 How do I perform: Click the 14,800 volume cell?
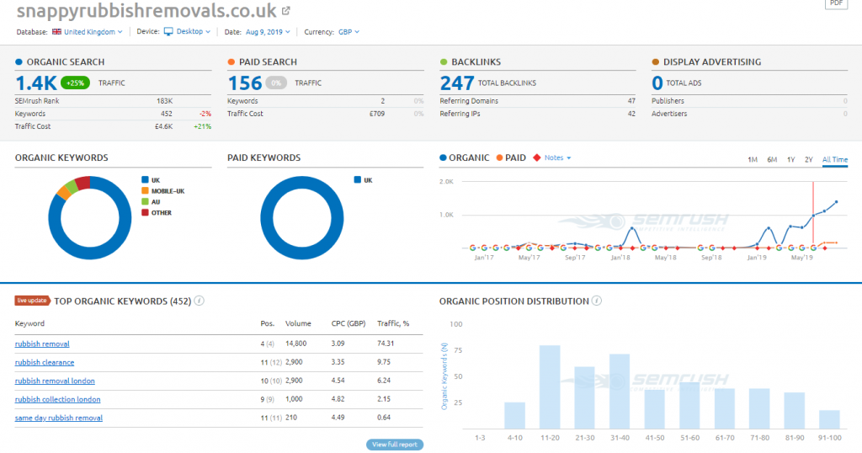295,344
